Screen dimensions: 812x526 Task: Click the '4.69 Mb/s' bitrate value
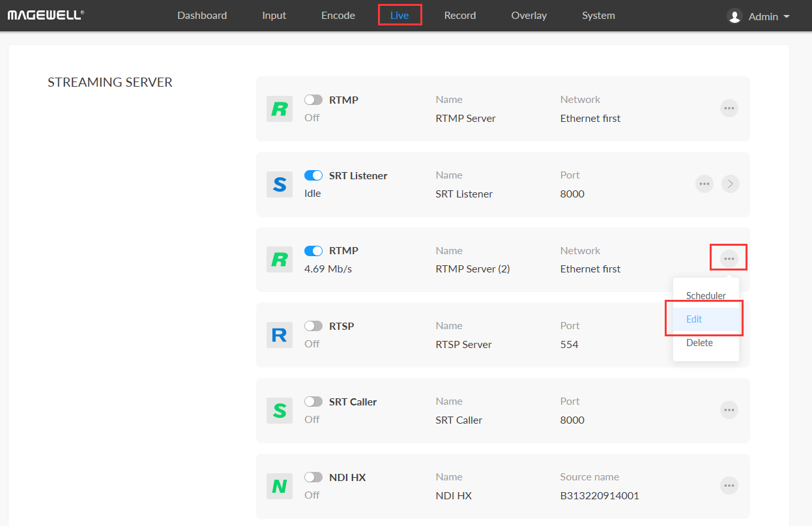click(x=328, y=269)
